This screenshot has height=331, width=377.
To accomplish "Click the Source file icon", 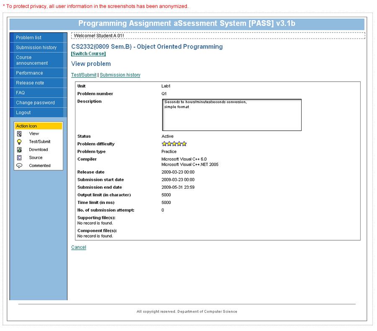I will click(19, 158).
